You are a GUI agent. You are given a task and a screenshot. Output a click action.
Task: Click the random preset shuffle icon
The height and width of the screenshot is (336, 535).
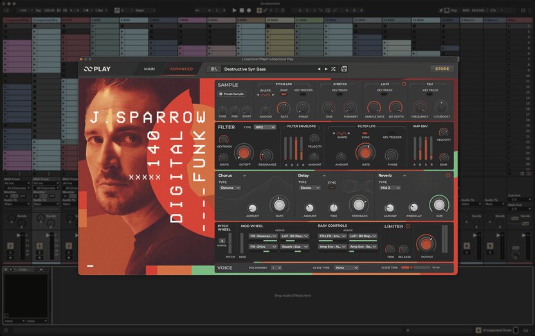coord(333,69)
